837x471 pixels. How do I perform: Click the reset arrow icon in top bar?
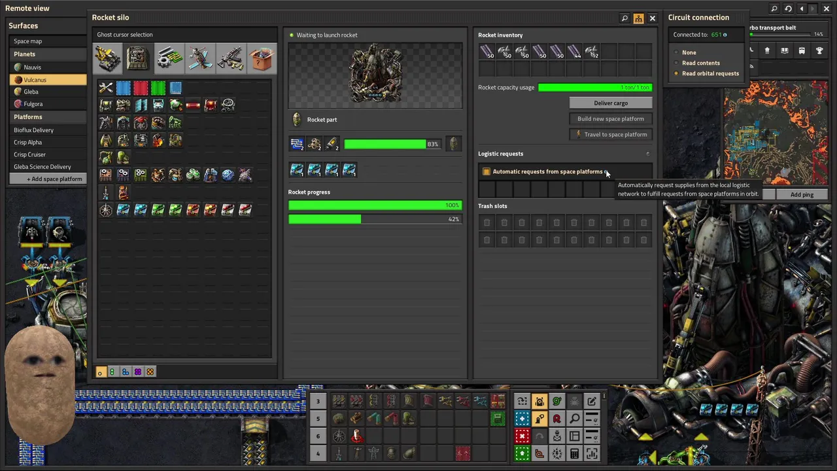[x=788, y=9]
